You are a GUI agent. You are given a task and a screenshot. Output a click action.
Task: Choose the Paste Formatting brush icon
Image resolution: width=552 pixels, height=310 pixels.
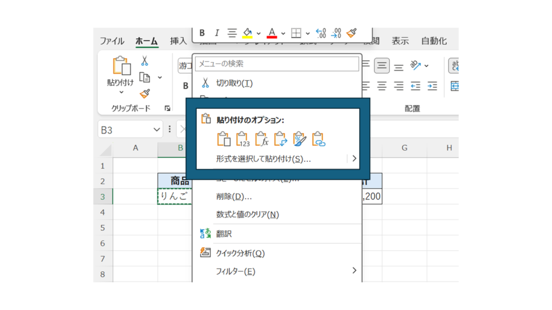coord(300,140)
